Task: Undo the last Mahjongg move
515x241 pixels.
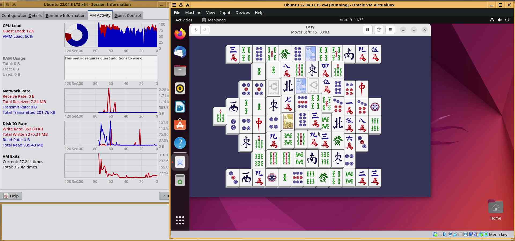Action: click(196, 30)
